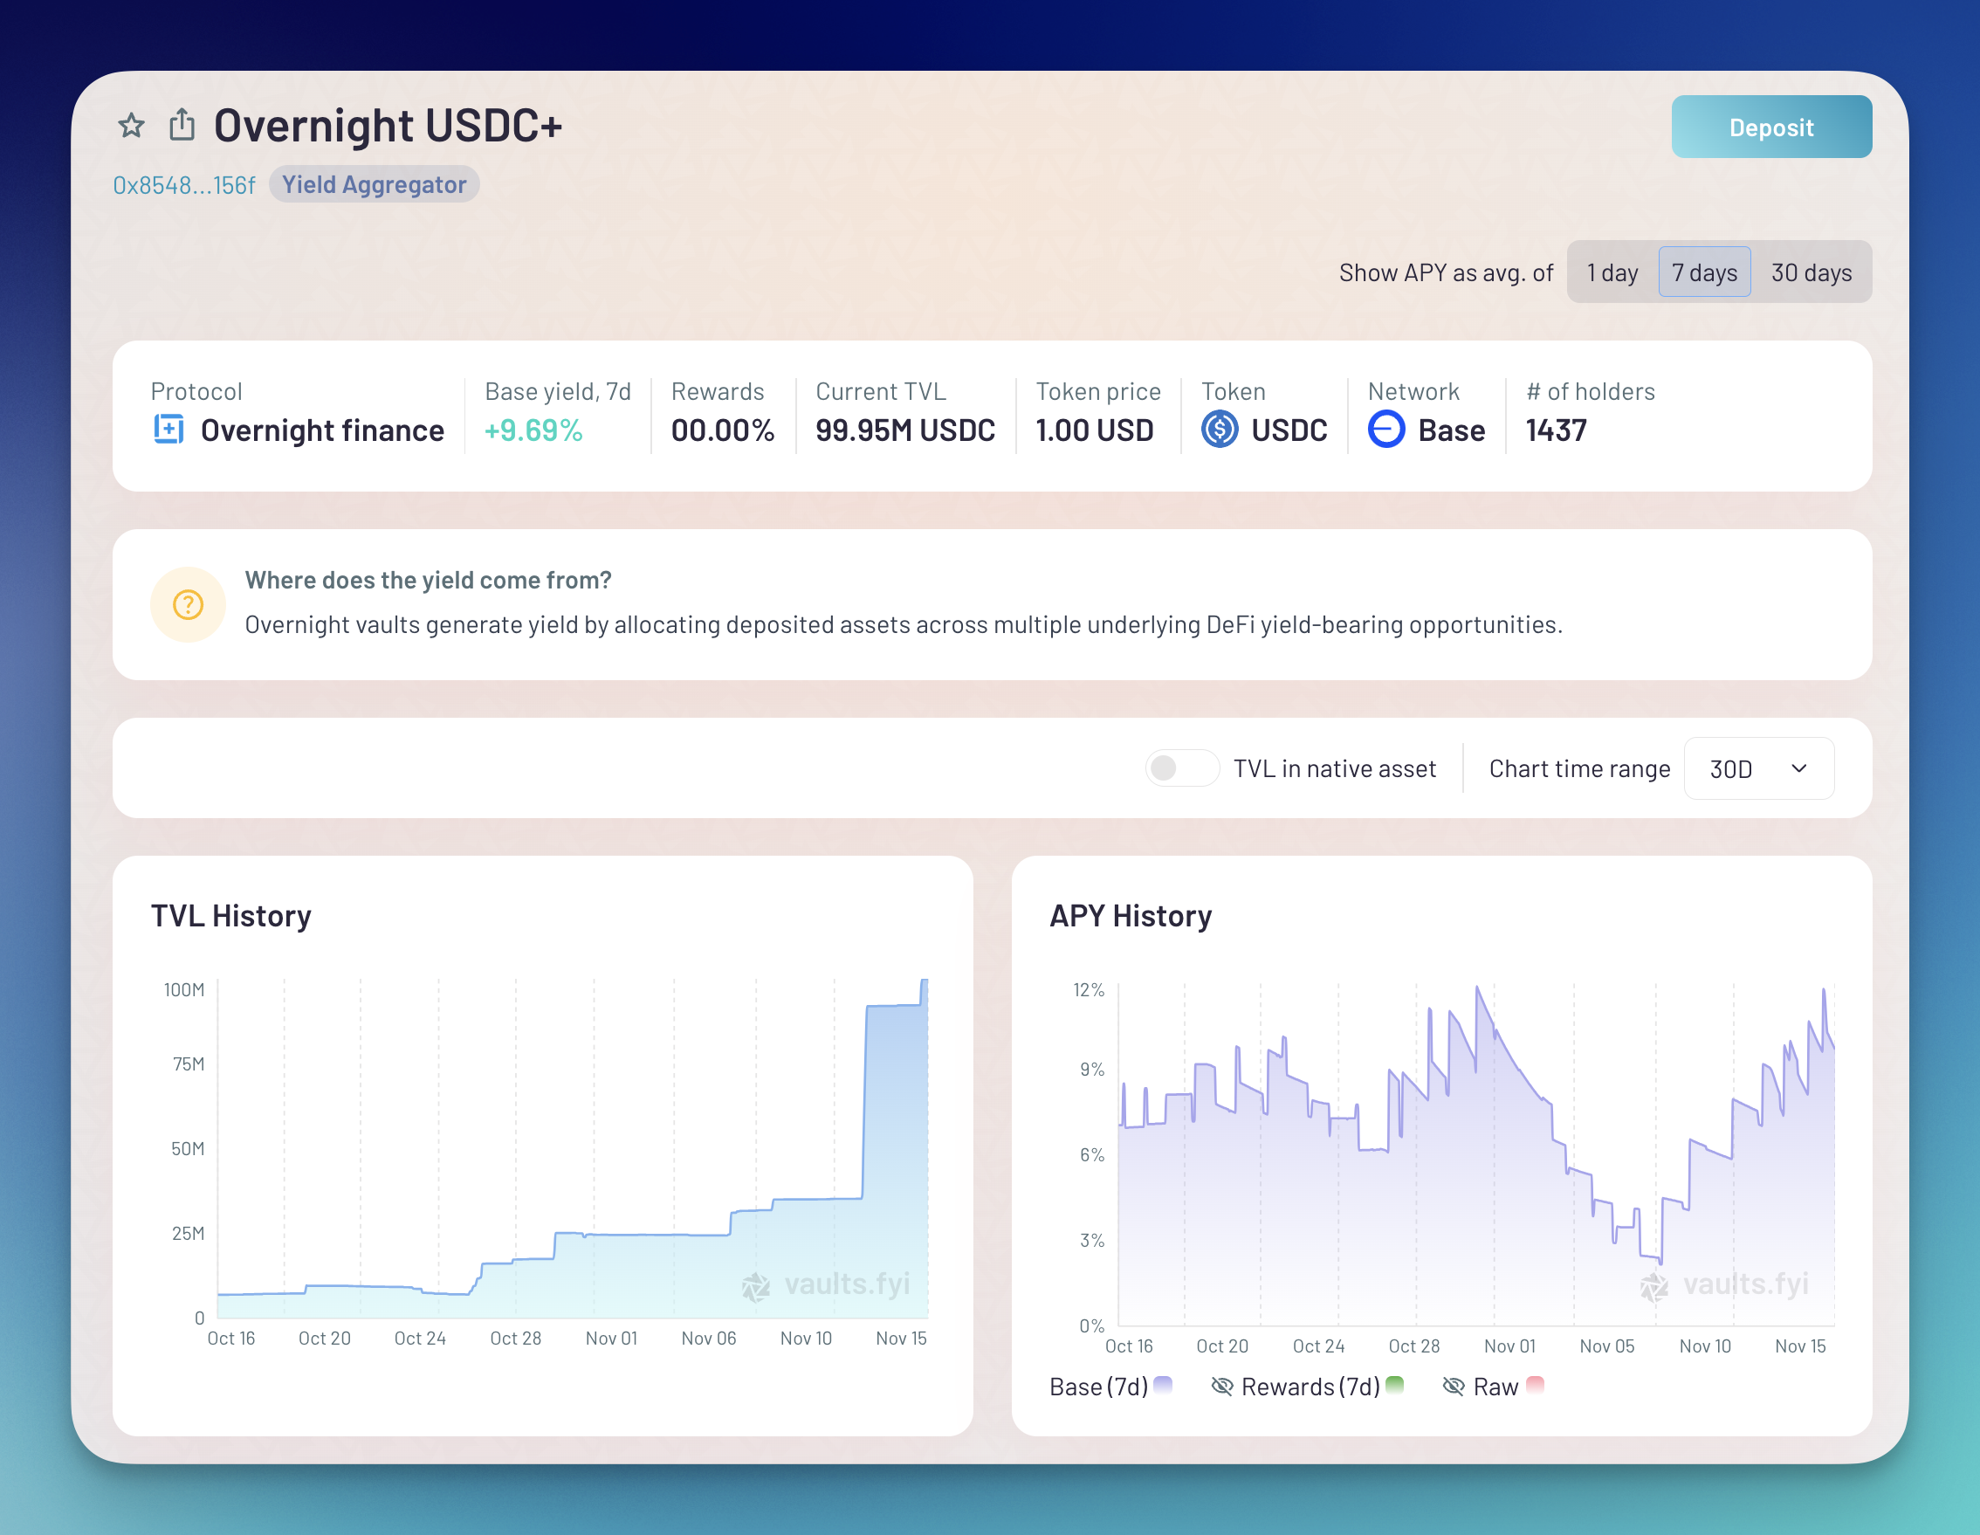1980x1535 pixels.
Task: Select the 30 days APY average
Action: (1812, 272)
